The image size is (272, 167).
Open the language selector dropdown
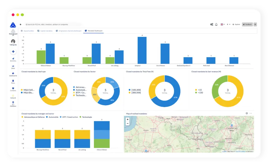[x=223, y=24]
